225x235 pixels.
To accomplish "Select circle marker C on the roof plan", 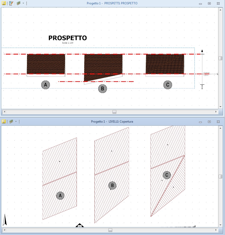I will [x=167, y=175].
